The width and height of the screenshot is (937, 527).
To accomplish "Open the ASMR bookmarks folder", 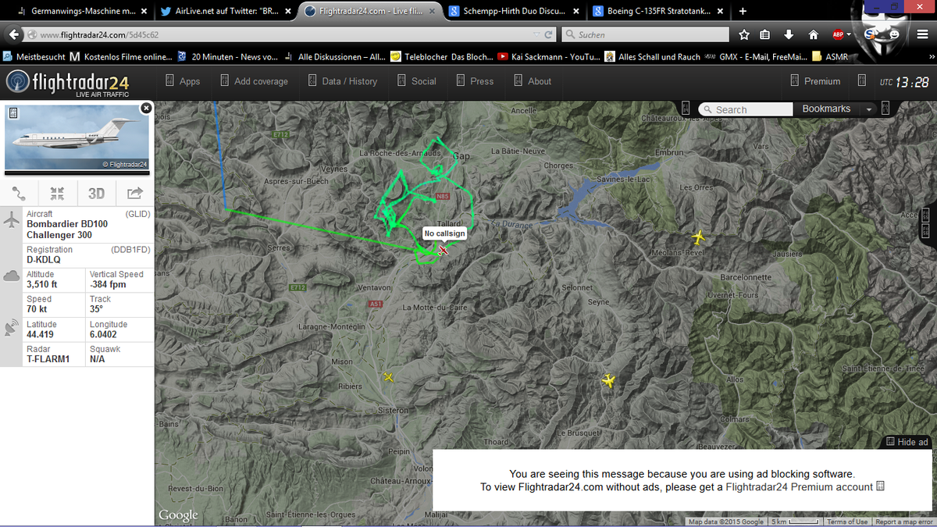I will pyautogui.click(x=830, y=57).
